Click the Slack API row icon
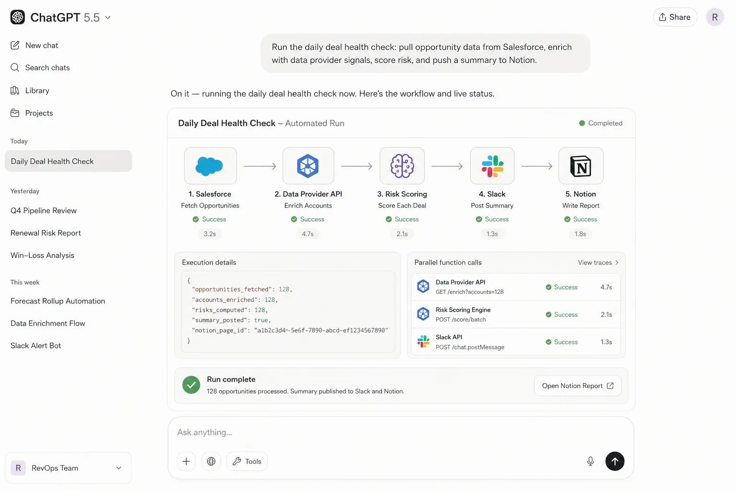 coord(423,342)
